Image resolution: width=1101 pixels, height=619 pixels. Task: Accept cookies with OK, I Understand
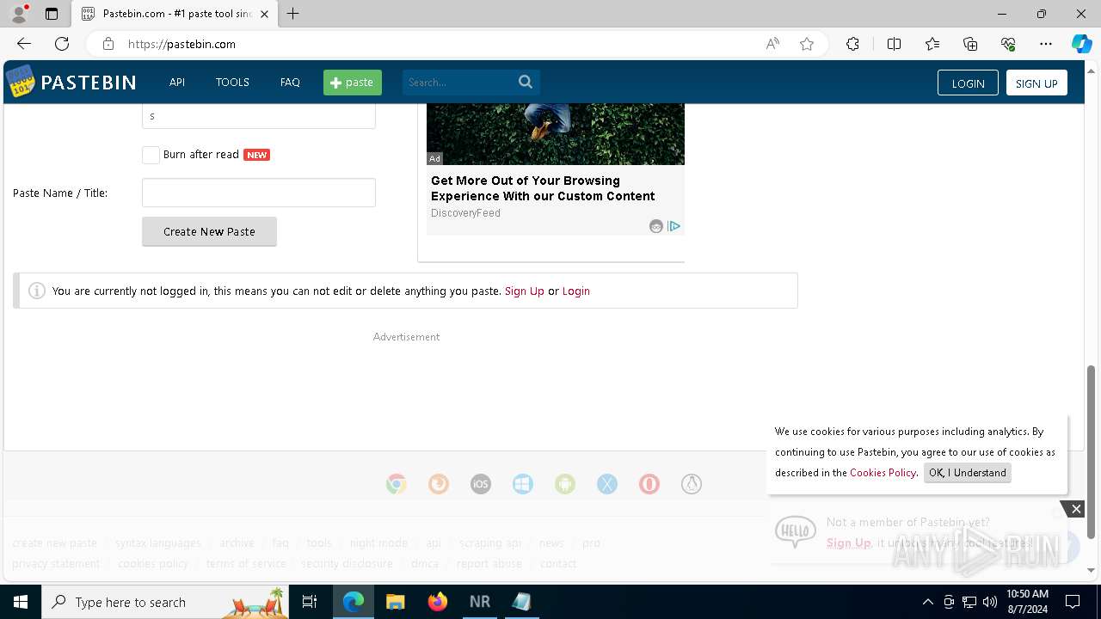pyautogui.click(x=967, y=473)
